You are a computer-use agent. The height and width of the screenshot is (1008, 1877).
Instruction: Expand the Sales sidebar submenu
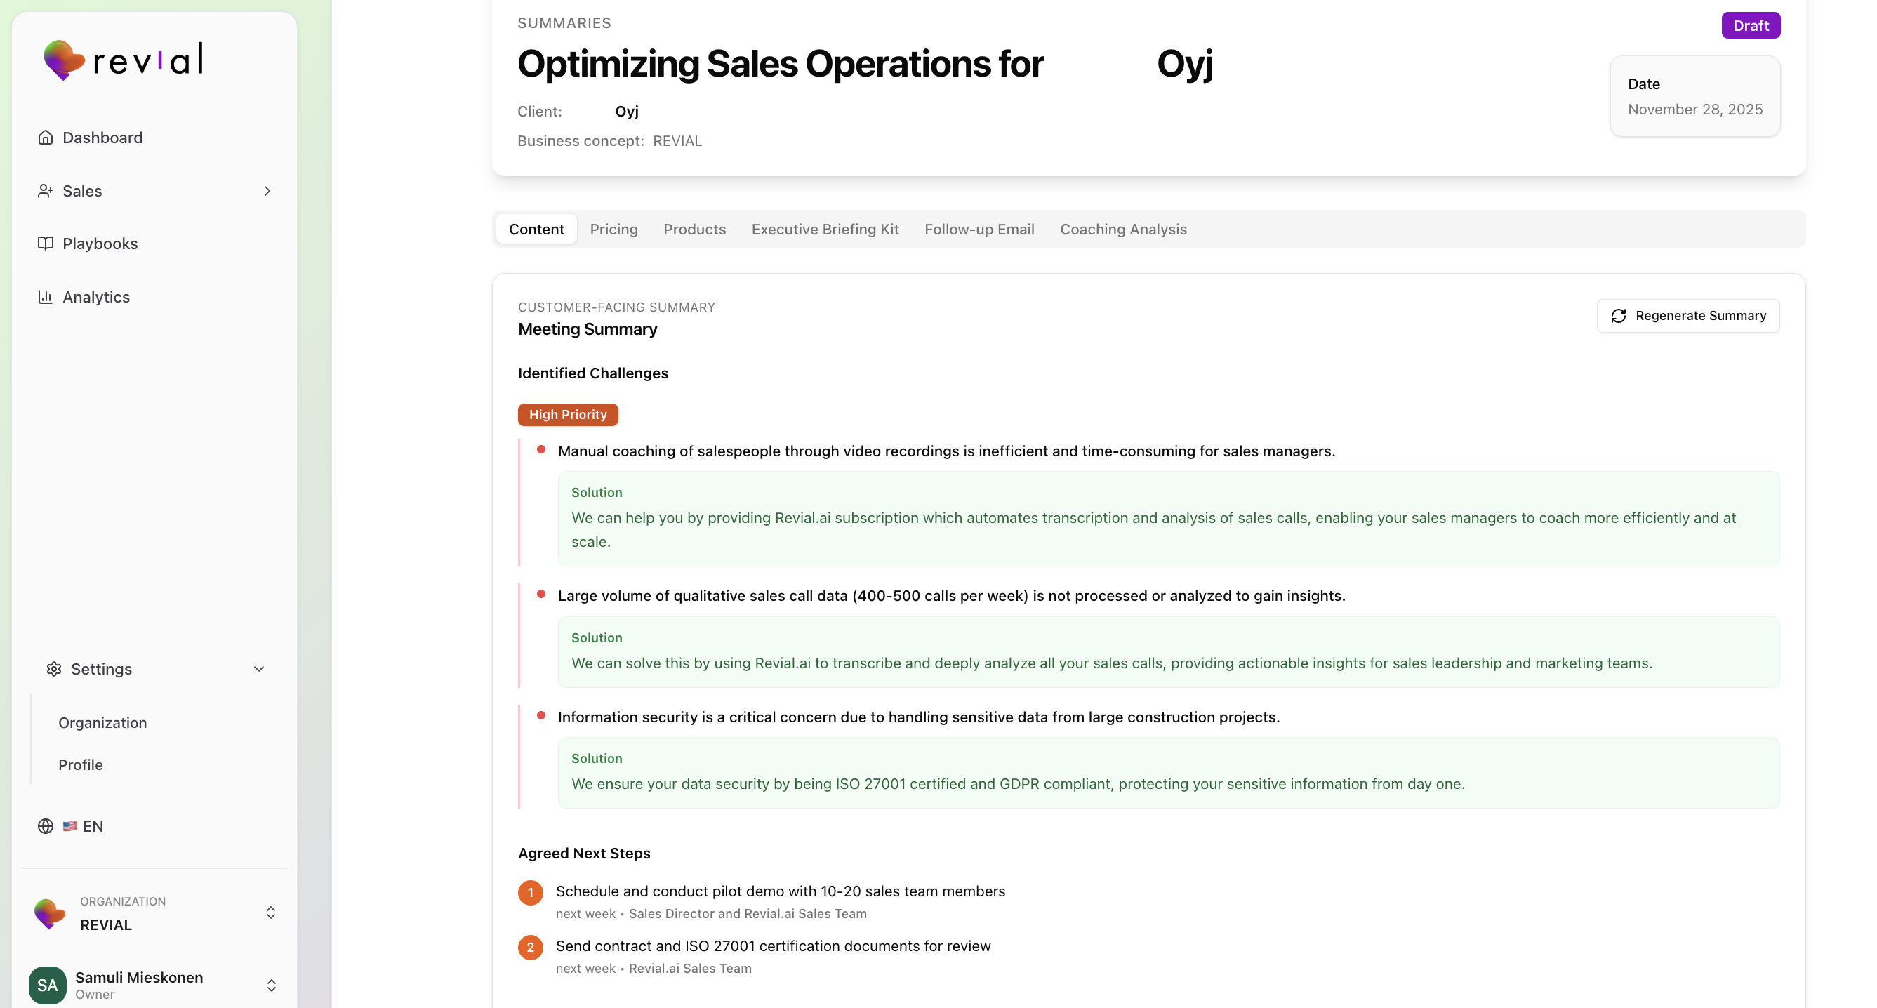(x=267, y=190)
